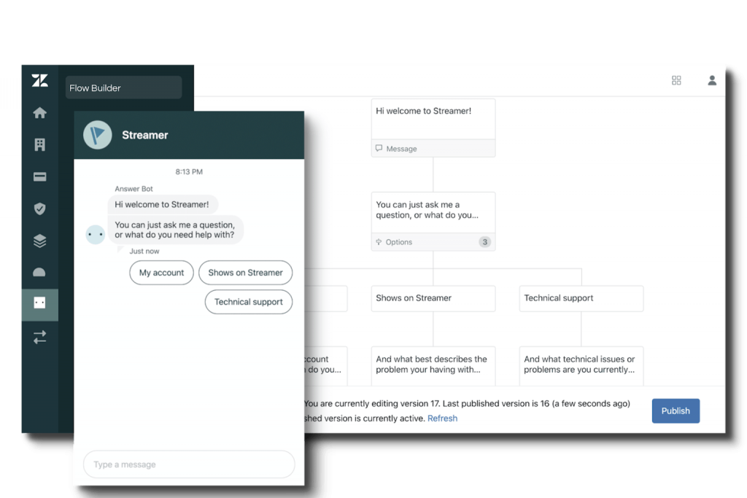The width and height of the screenshot is (747, 498).
Task: Select the dome-shaped icon in sidebar
Action: pos(39,272)
